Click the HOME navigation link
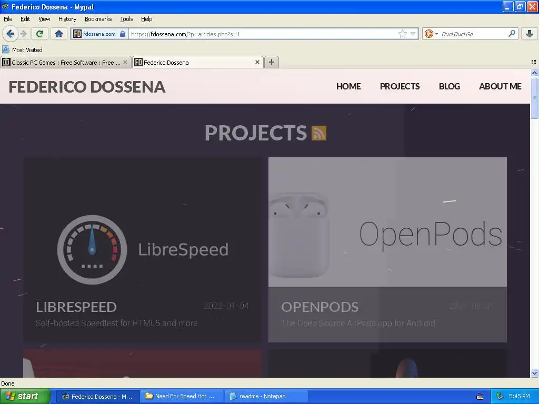The height and width of the screenshot is (404, 539). coord(348,86)
